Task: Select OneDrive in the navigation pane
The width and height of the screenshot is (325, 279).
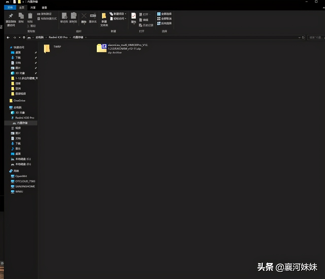Action: click(19, 101)
